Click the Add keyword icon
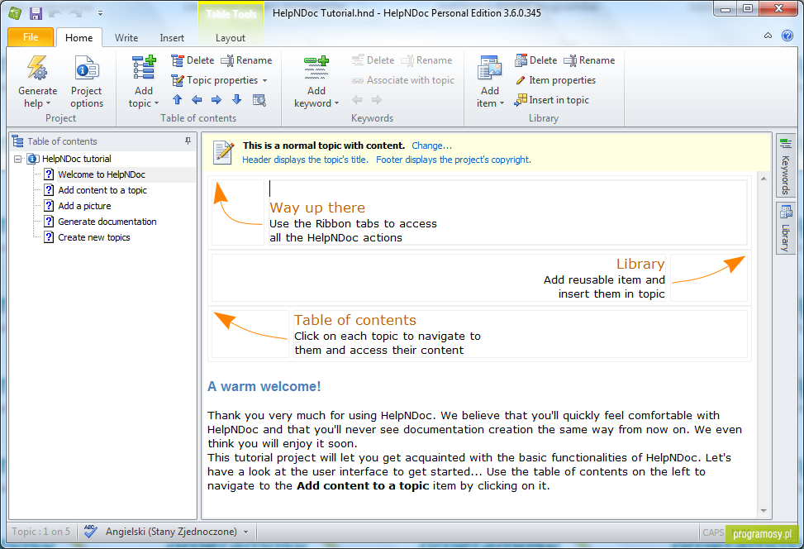804x549 pixels. coord(316,68)
